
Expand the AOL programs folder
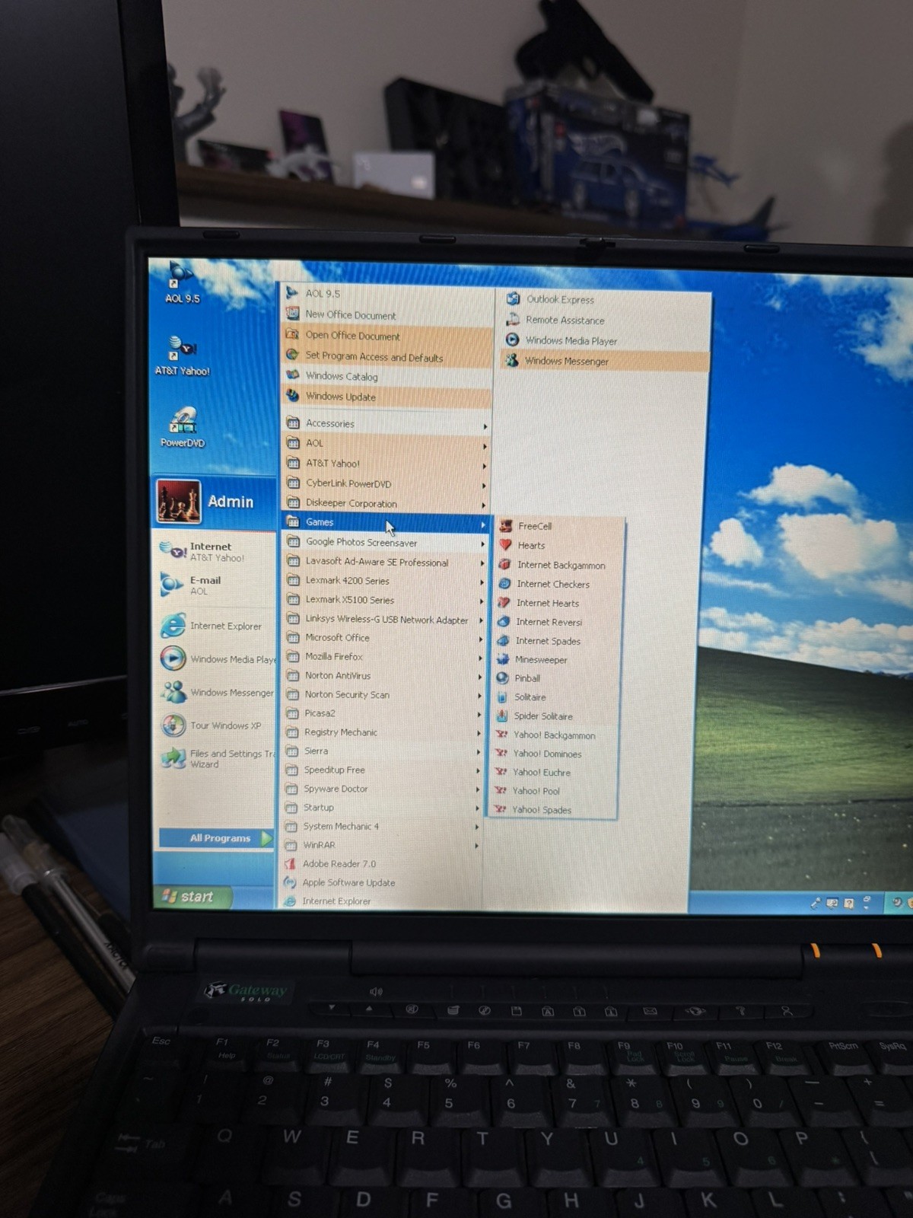tap(387, 443)
